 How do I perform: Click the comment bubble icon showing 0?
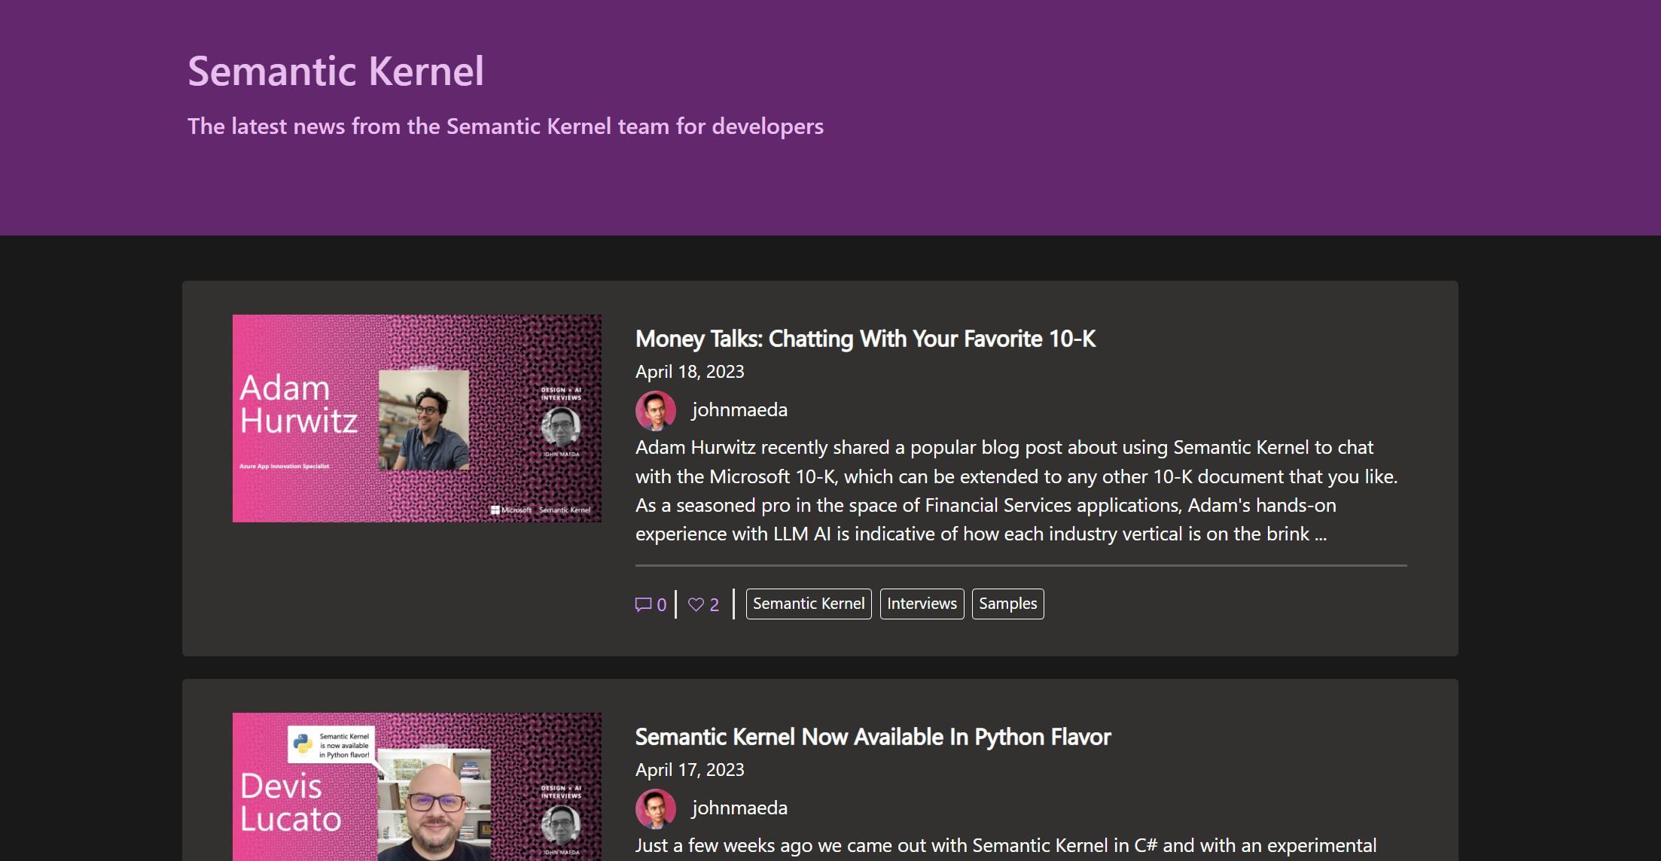coord(643,604)
